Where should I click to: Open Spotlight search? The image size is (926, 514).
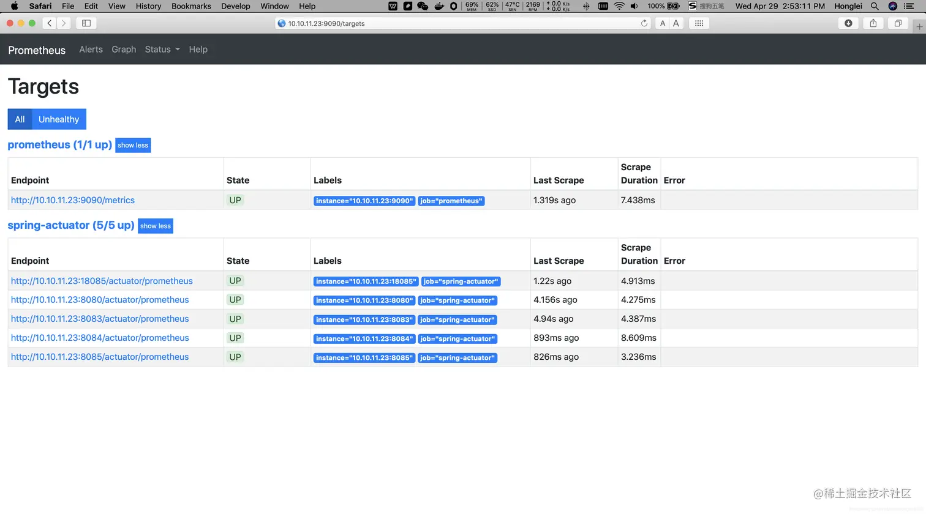tap(875, 6)
